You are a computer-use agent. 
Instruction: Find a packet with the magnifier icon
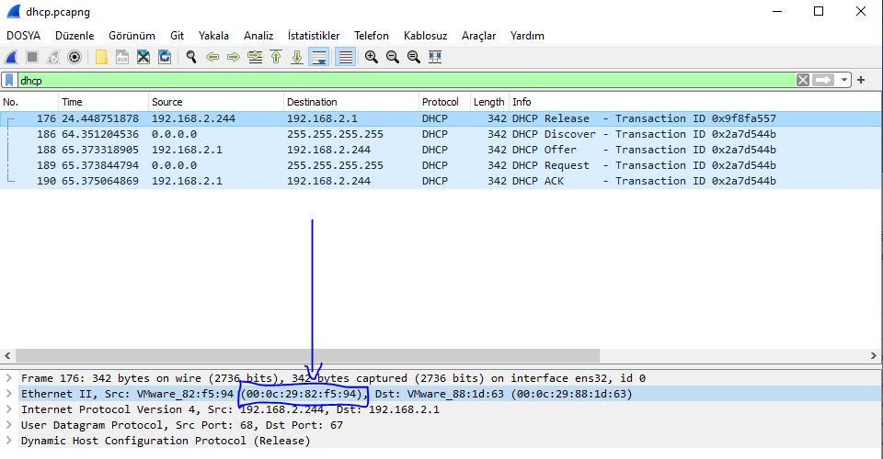click(191, 57)
